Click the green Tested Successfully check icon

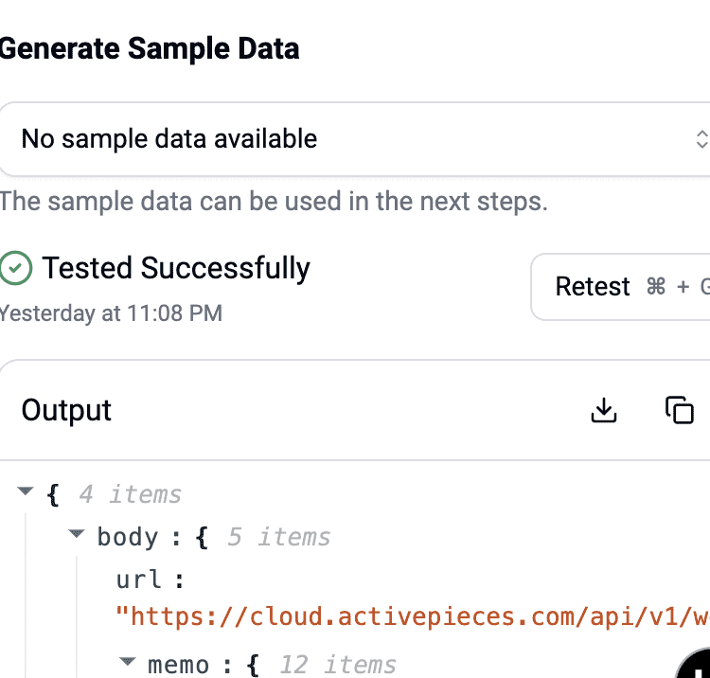[15, 268]
